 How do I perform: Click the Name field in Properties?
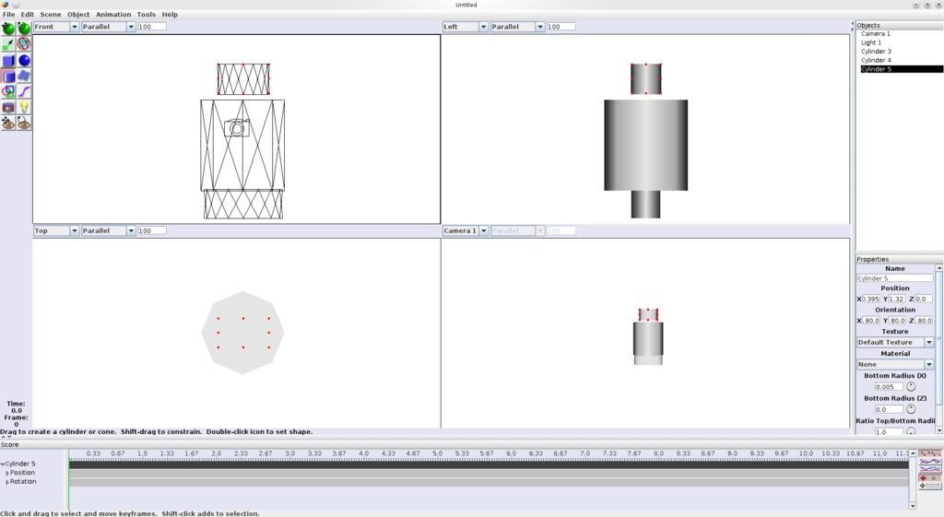tap(894, 278)
